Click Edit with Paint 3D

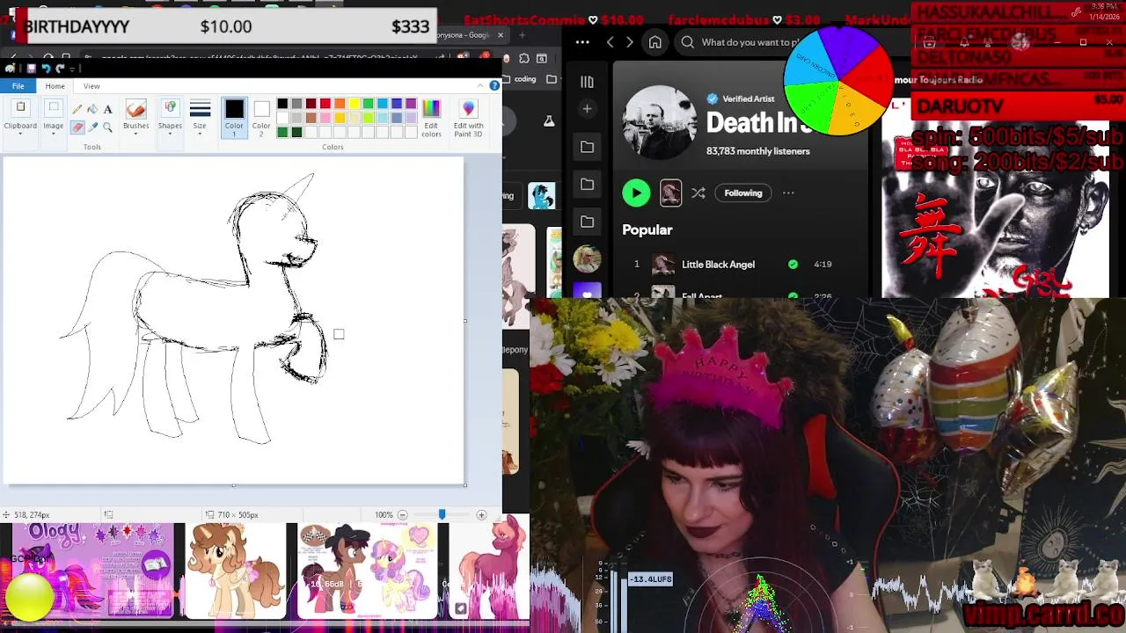click(x=468, y=118)
